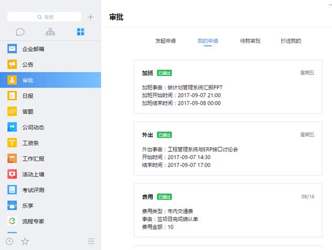This screenshot has width=332, height=250.
Task: Select the 日报 daily report icon
Action: pos(12,95)
